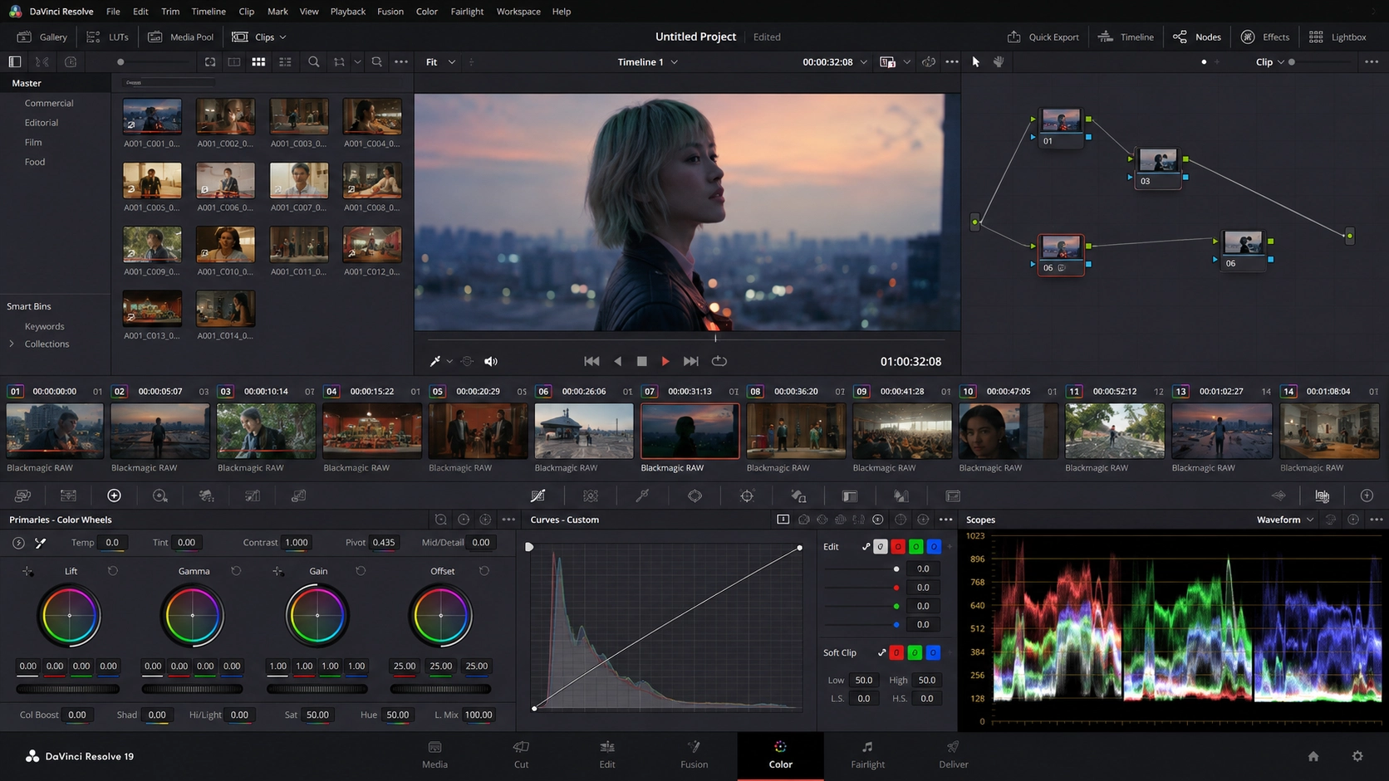
Task: Select clip 05 thumbnail in timeline
Action: click(x=478, y=431)
